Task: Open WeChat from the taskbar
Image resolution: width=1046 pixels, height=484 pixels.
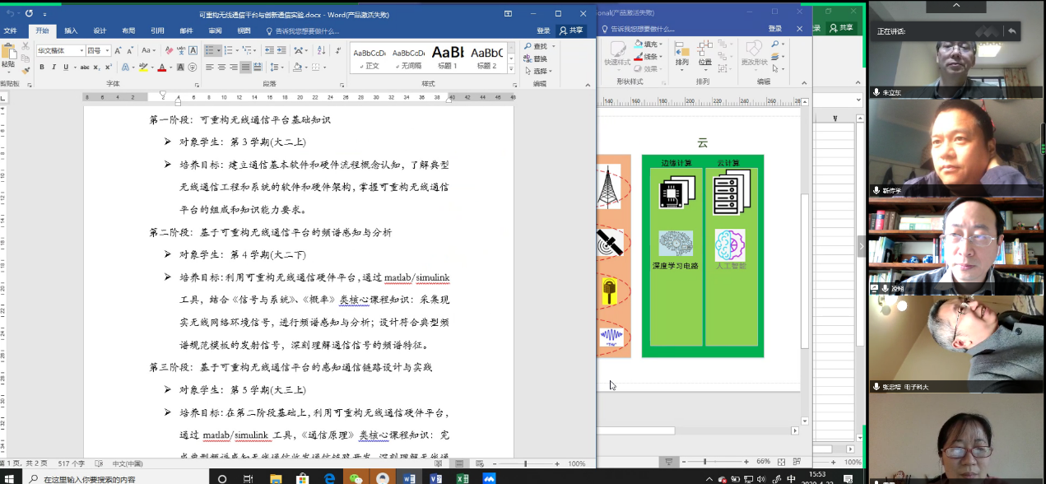Action: (356, 477)
